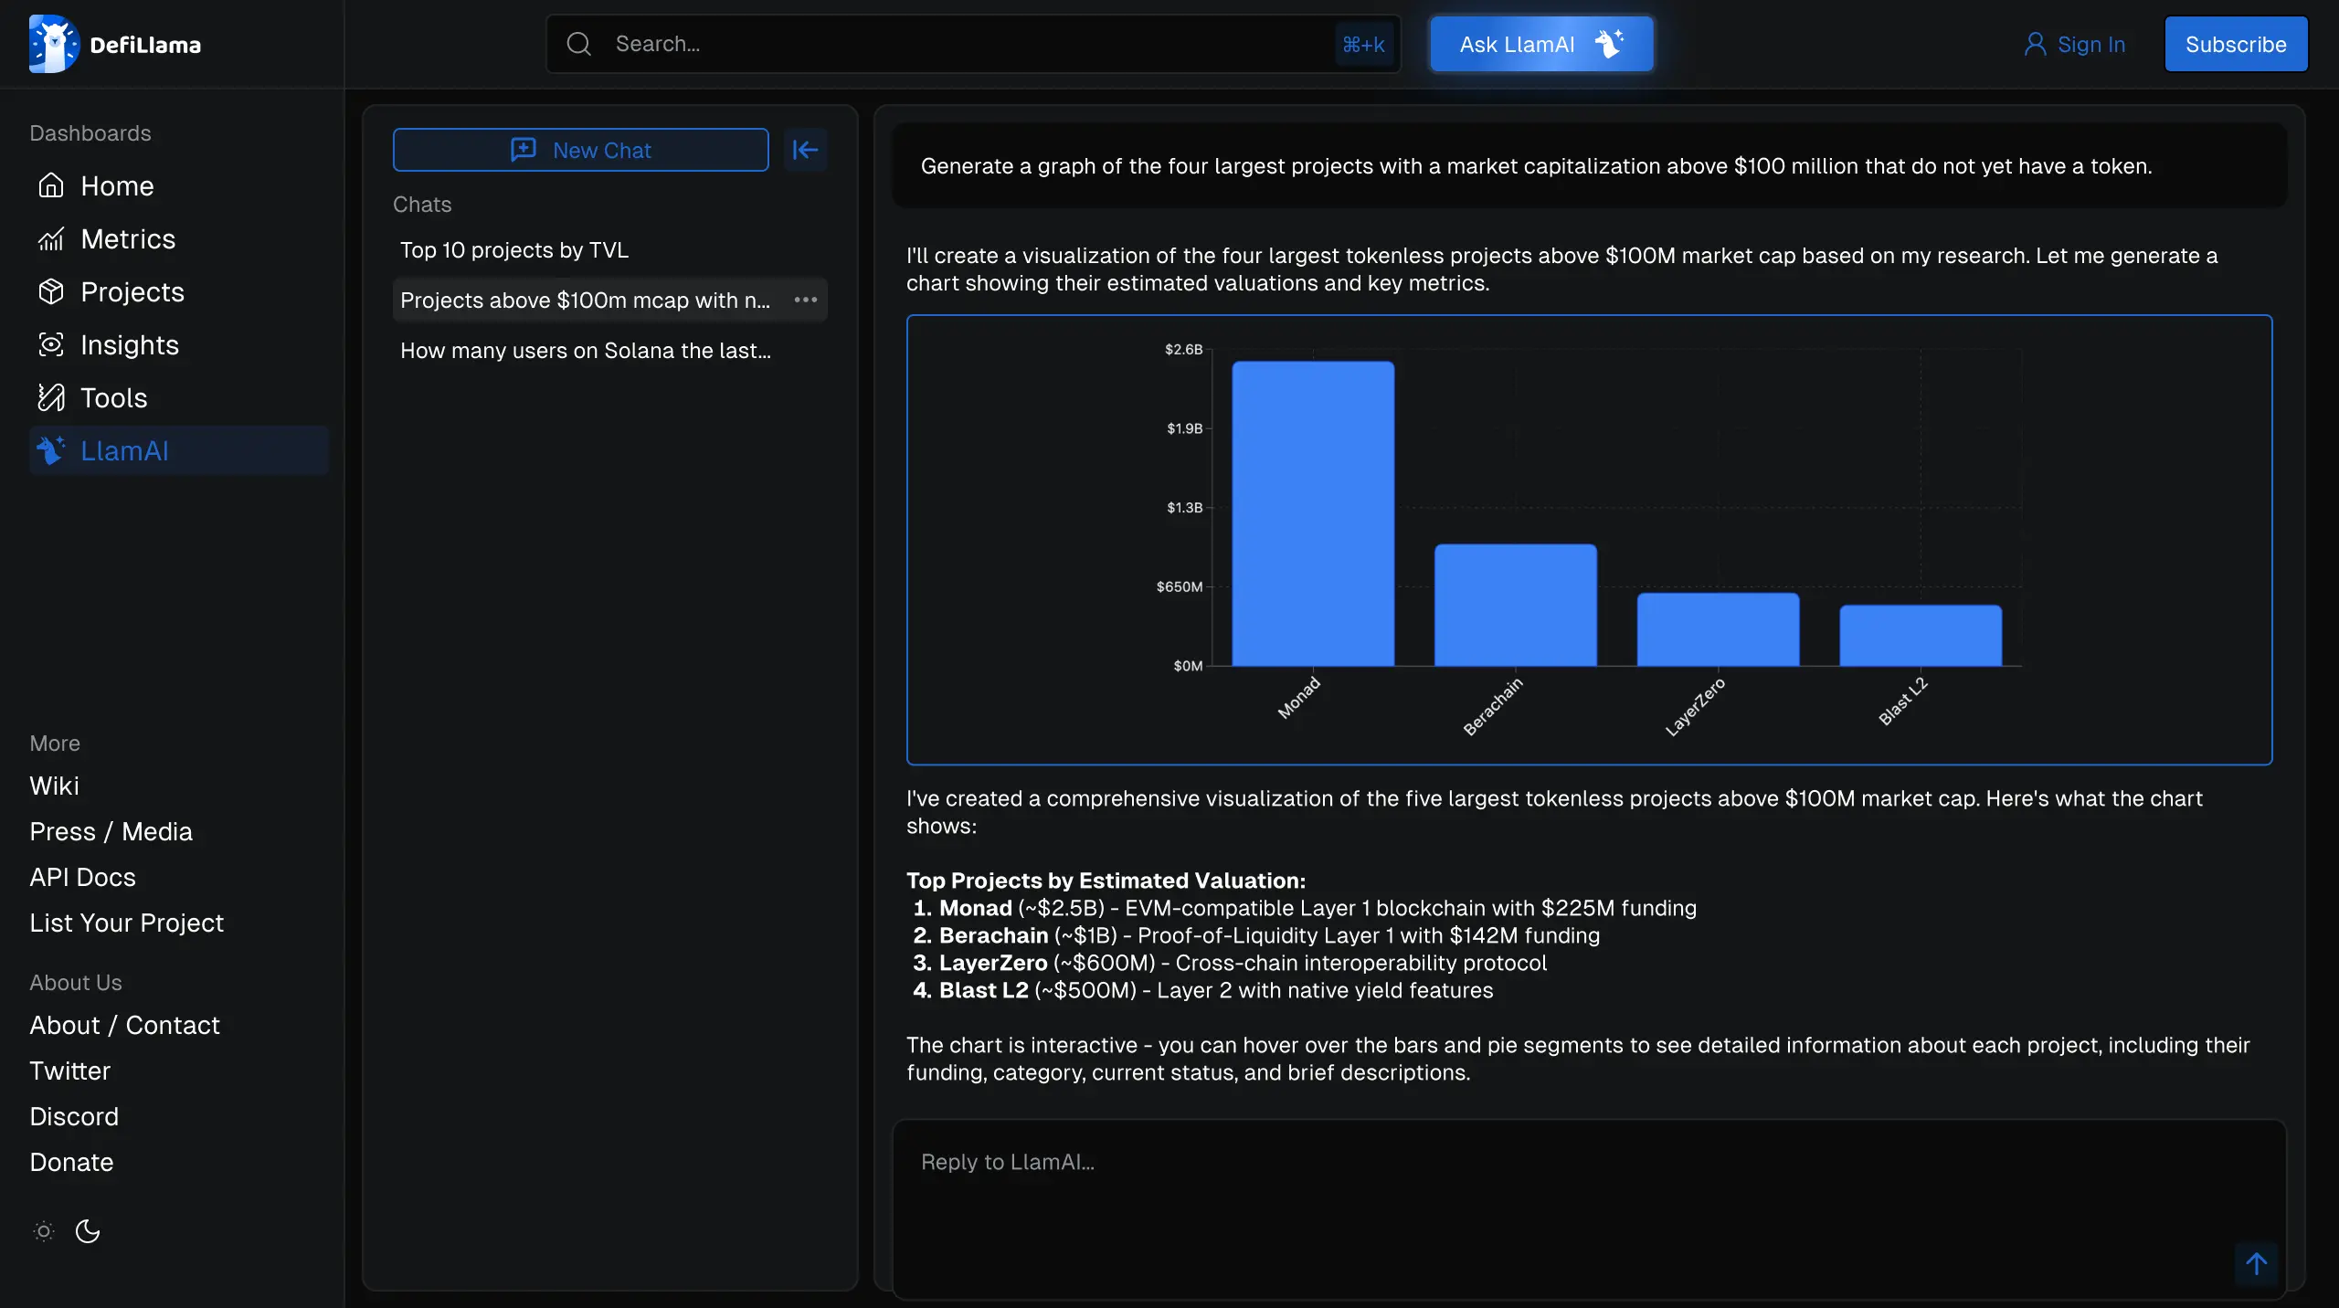Start a New Chat

[x=581, y=150]
